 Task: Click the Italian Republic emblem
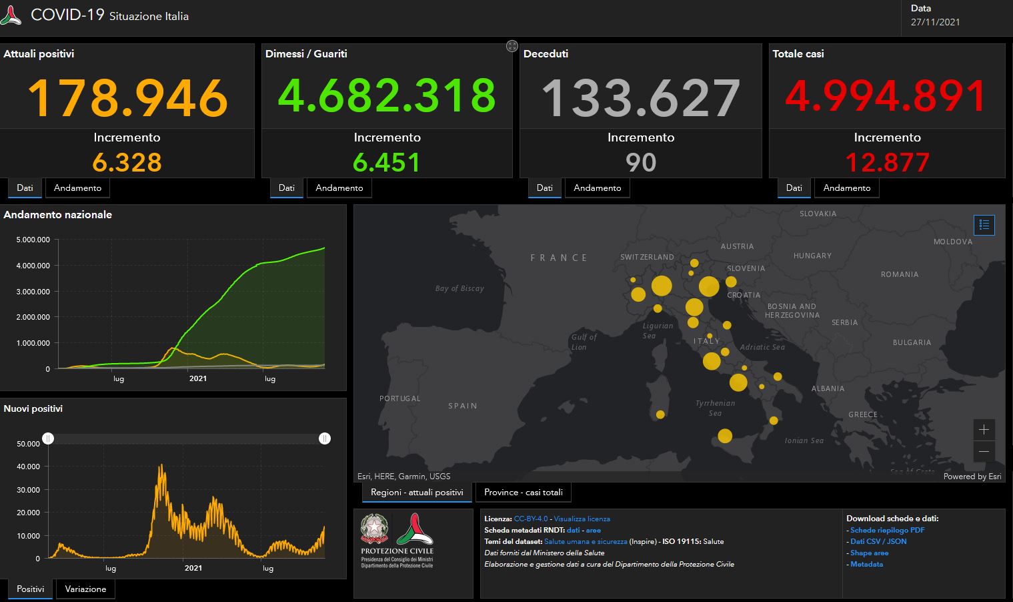(x=375, y=529)
